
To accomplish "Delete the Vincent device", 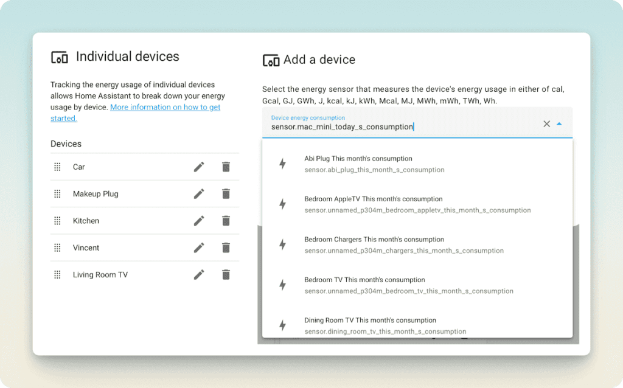I will pos(226,248).
